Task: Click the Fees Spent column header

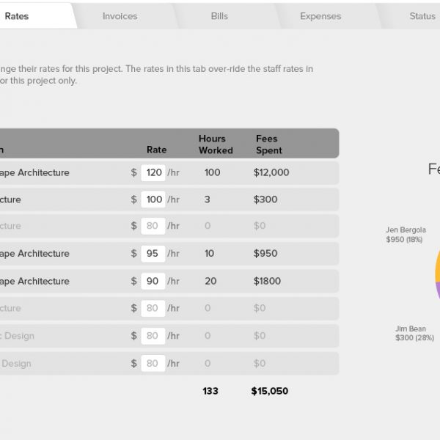Action: (x=269, y=144)
